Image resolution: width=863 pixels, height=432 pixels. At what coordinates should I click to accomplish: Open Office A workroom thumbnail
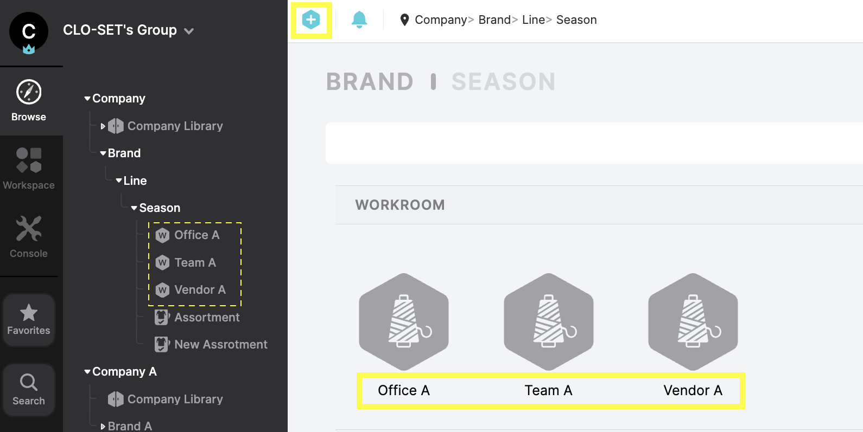point(404,322)
